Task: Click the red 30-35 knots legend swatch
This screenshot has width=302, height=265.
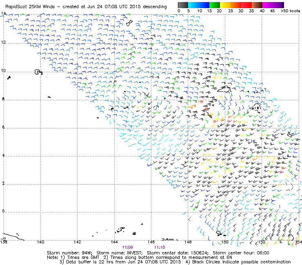Action: tap(246, 5)
